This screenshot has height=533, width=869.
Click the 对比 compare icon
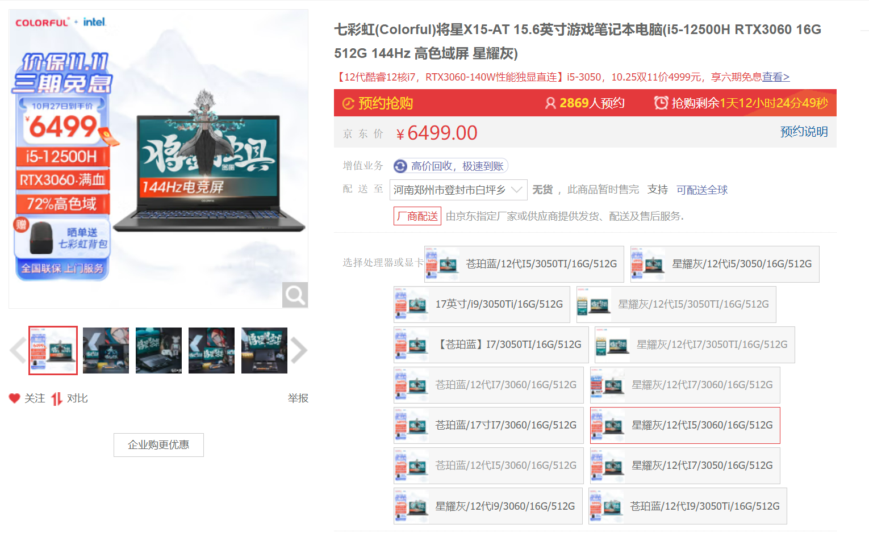(57, 399)
